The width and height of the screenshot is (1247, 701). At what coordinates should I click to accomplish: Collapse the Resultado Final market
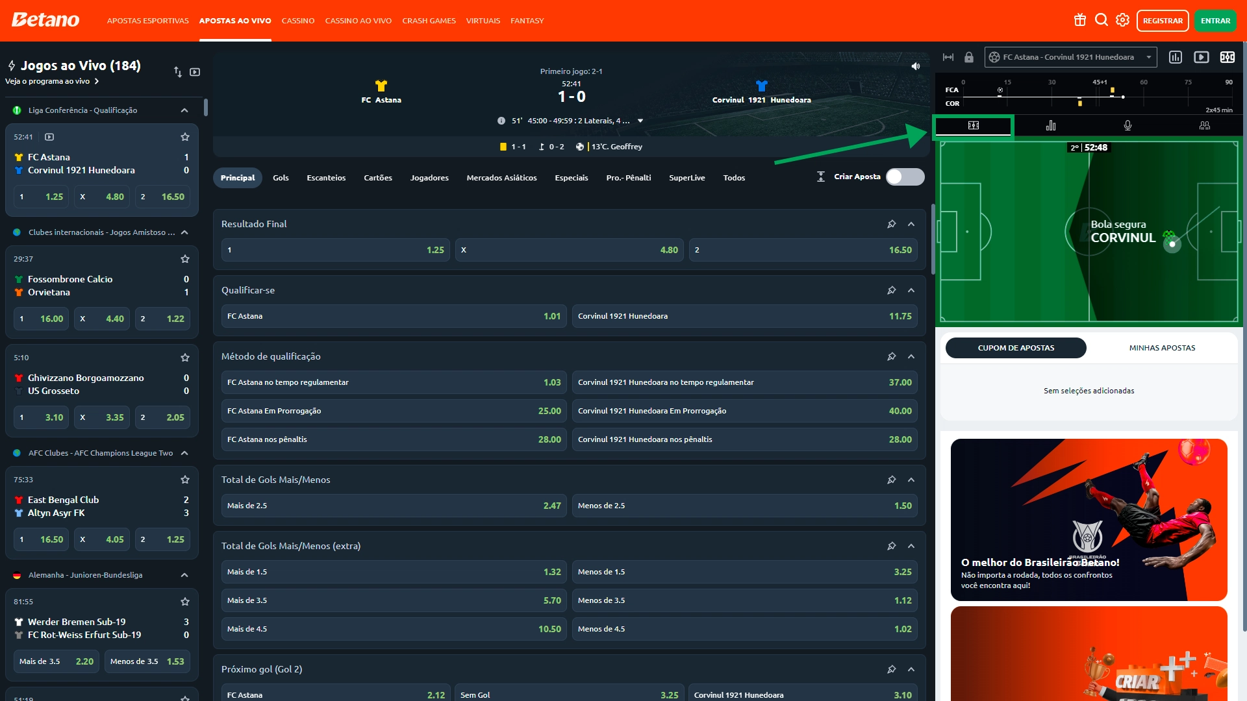[911, 224]
